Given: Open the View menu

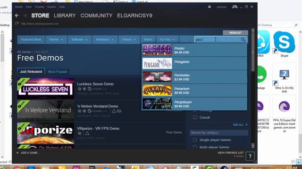Looking at the screenshot, I should tap(29, 7).
